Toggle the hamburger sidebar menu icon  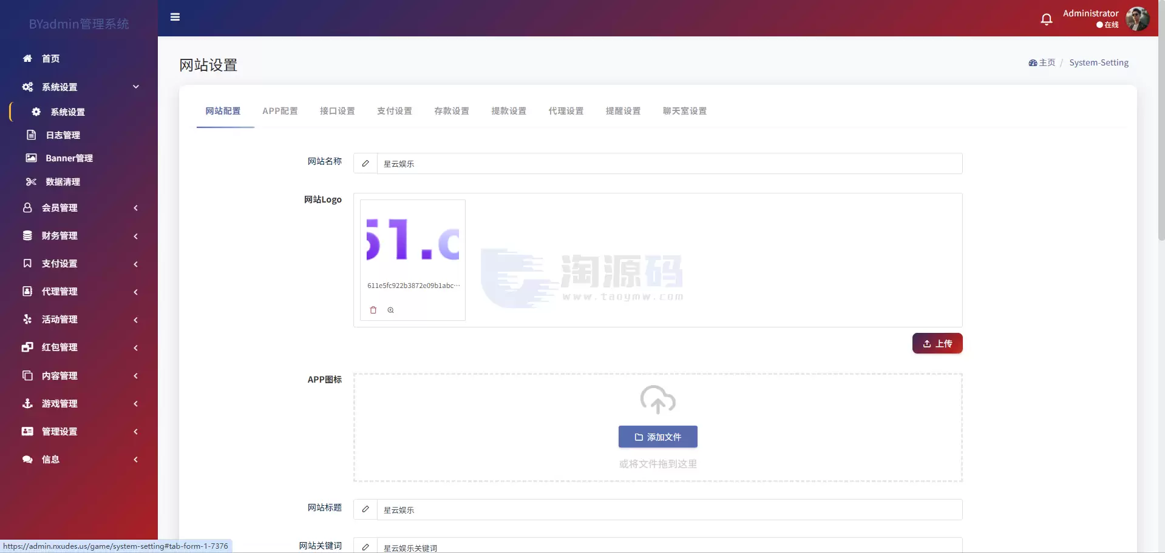[x=175, y=17]
